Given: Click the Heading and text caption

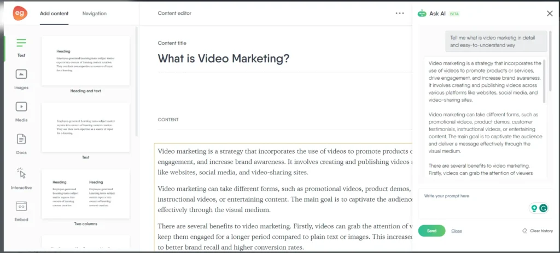Looking at the screenshot, I should click(86, 91).
